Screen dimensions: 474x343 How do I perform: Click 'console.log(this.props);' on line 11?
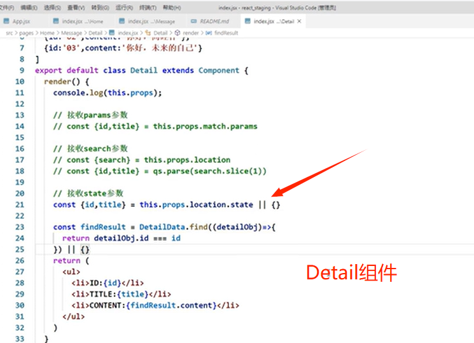pos(108,93)
